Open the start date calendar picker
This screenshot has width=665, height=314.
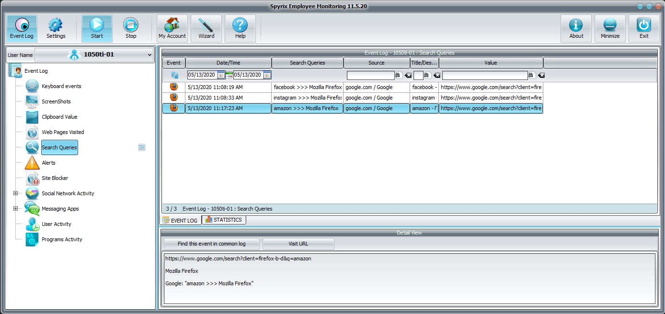[x=221, y=75]
